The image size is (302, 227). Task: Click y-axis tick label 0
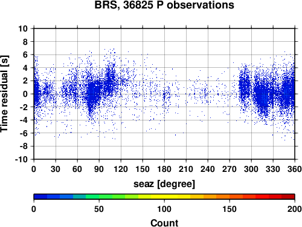pos(25,94)
